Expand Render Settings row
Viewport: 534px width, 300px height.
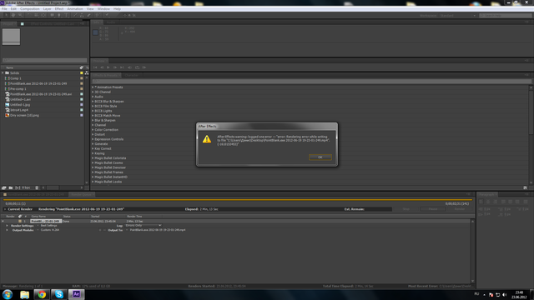pyautogui.click(x=7, y=226)
